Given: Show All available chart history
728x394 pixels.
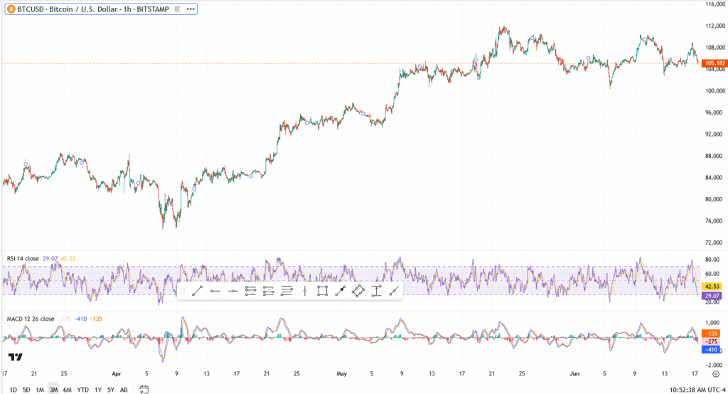Looking at the screenshot, I should tap(124, 390).
